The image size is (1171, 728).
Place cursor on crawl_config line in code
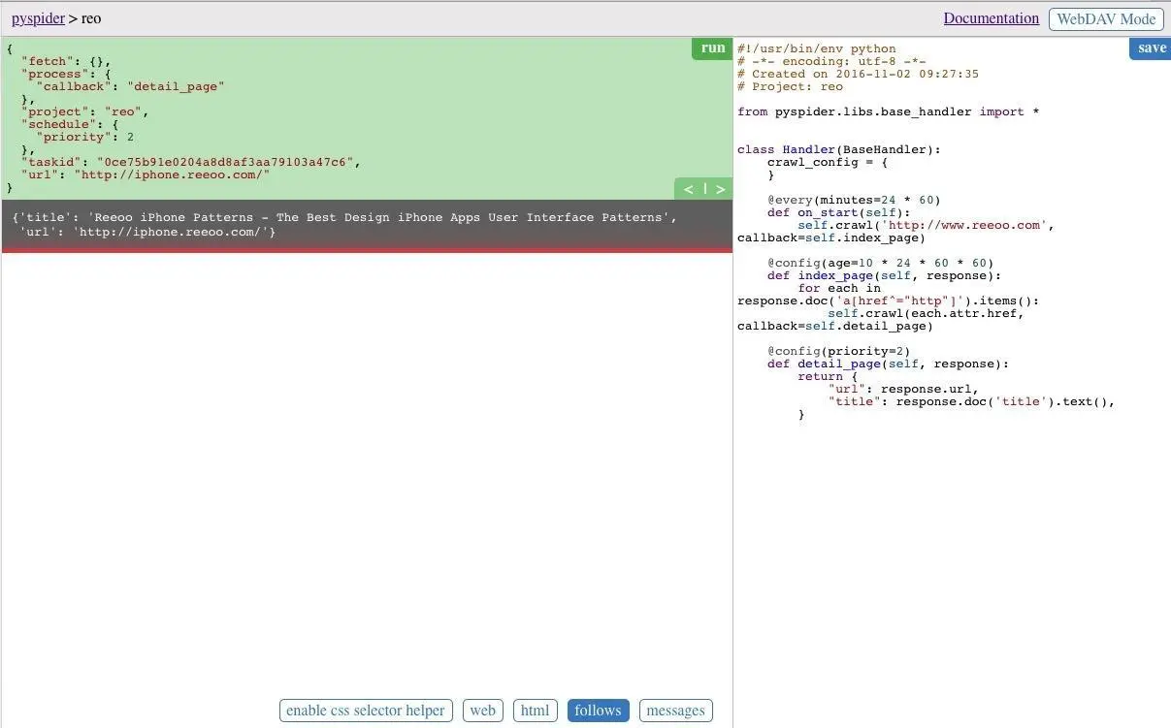(x=827, y=162)
